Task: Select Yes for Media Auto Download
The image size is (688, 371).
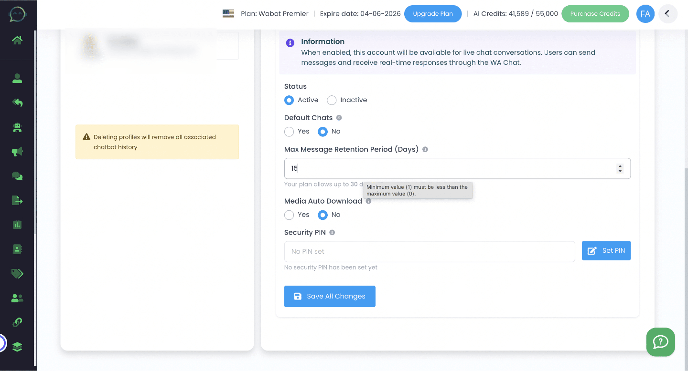Action: 289,215
